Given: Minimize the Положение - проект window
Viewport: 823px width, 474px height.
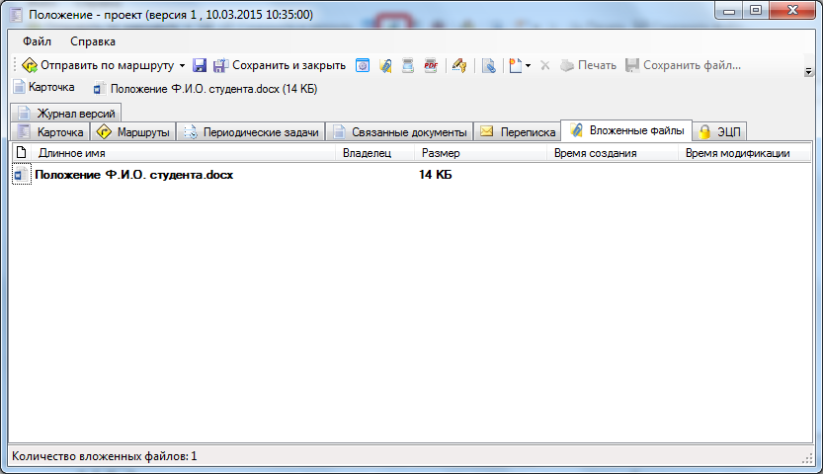Looking at the screenshot, I should point(729,11).
